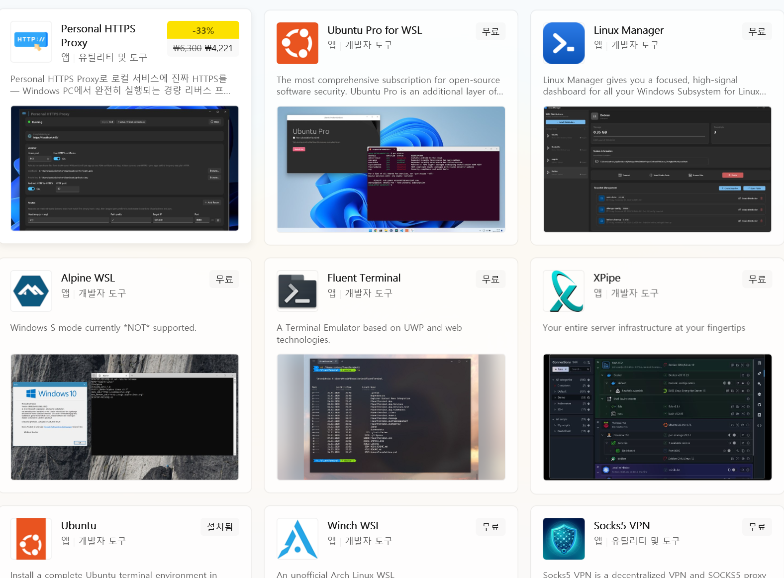Open the Alpine WSL mountain icon
Screen dimensions: 784x578
31,291
